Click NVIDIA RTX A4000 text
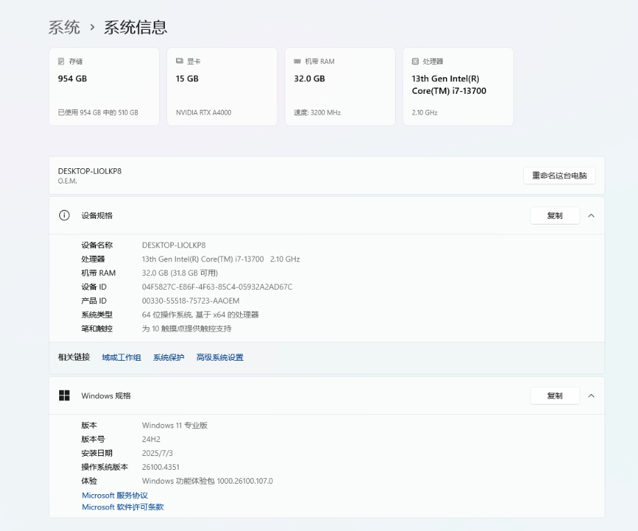Image resolution: width=638 pixels, height=531 pixels. point(203,113)
